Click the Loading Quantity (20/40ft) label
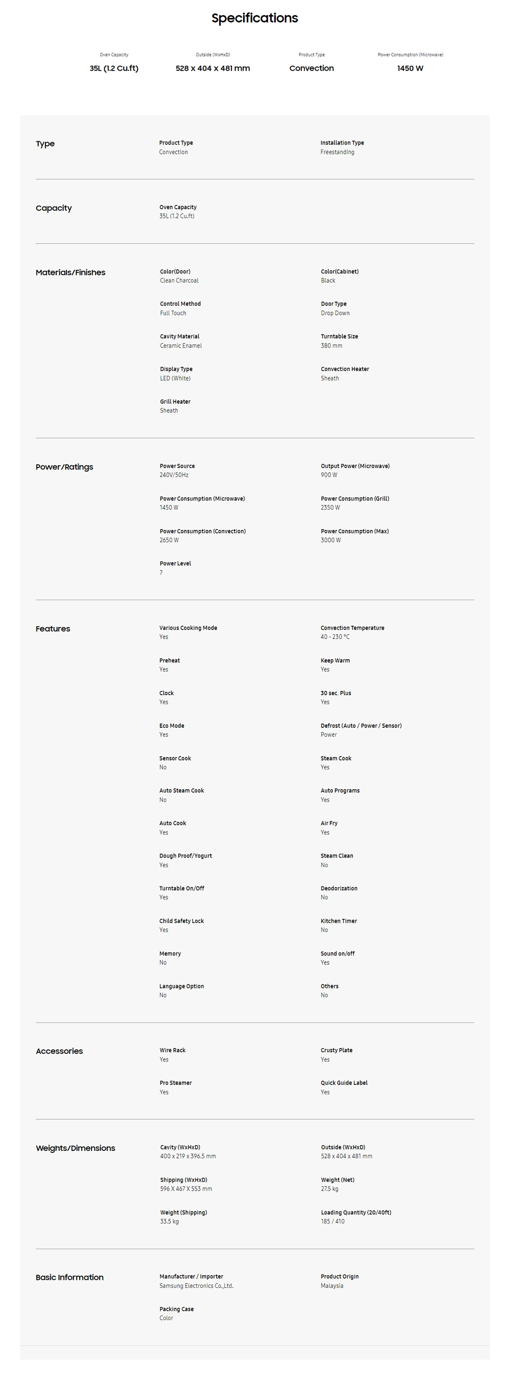Viewport: 510px width, 1380px height. point(356,1212)
